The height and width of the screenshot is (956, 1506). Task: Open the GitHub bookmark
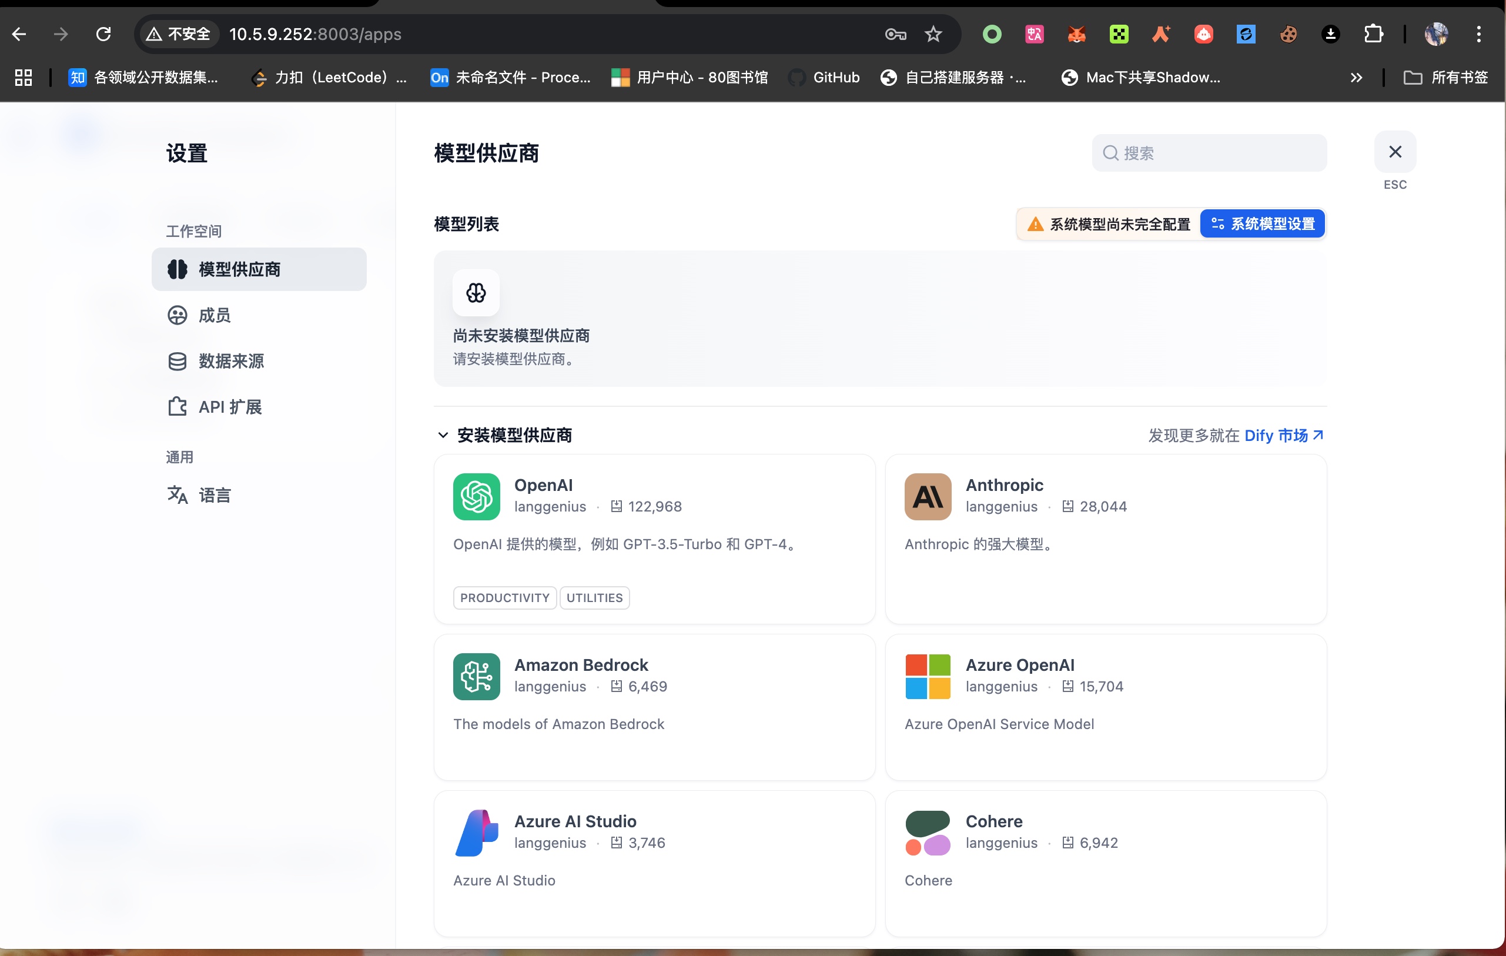(x=824, y=78)
